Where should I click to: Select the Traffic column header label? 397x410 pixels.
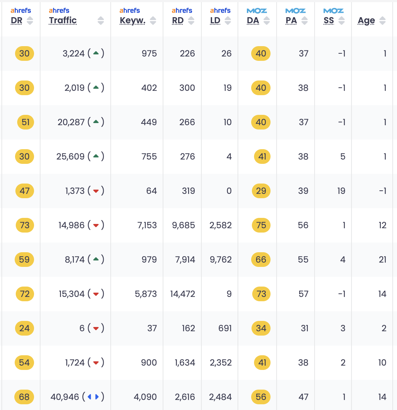[x=63, y=21]
